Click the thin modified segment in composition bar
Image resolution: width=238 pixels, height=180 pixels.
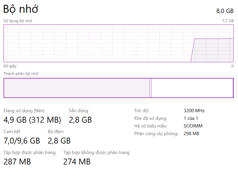pos(150,88)
